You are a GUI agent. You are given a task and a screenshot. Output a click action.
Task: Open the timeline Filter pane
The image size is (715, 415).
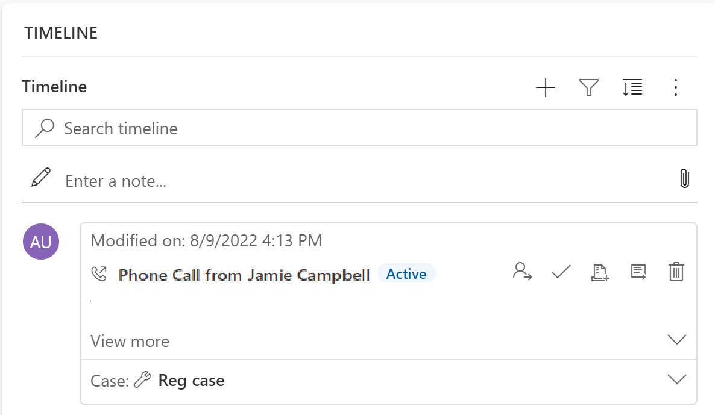589,87
